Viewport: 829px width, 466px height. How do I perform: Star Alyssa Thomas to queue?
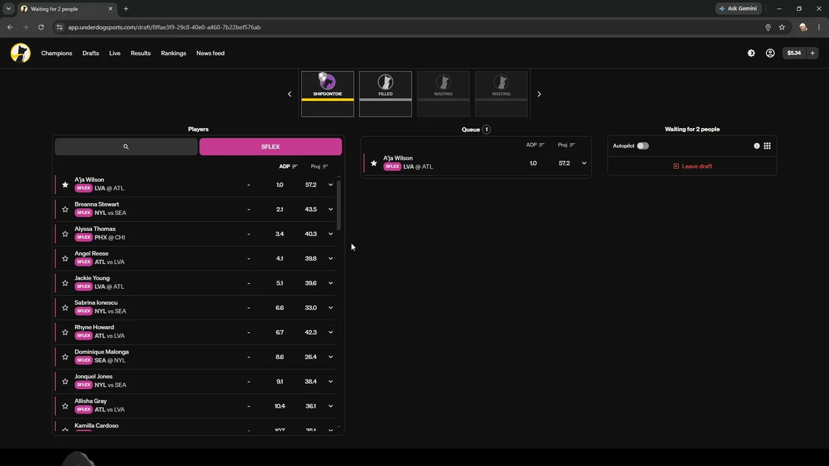point(65,234)
